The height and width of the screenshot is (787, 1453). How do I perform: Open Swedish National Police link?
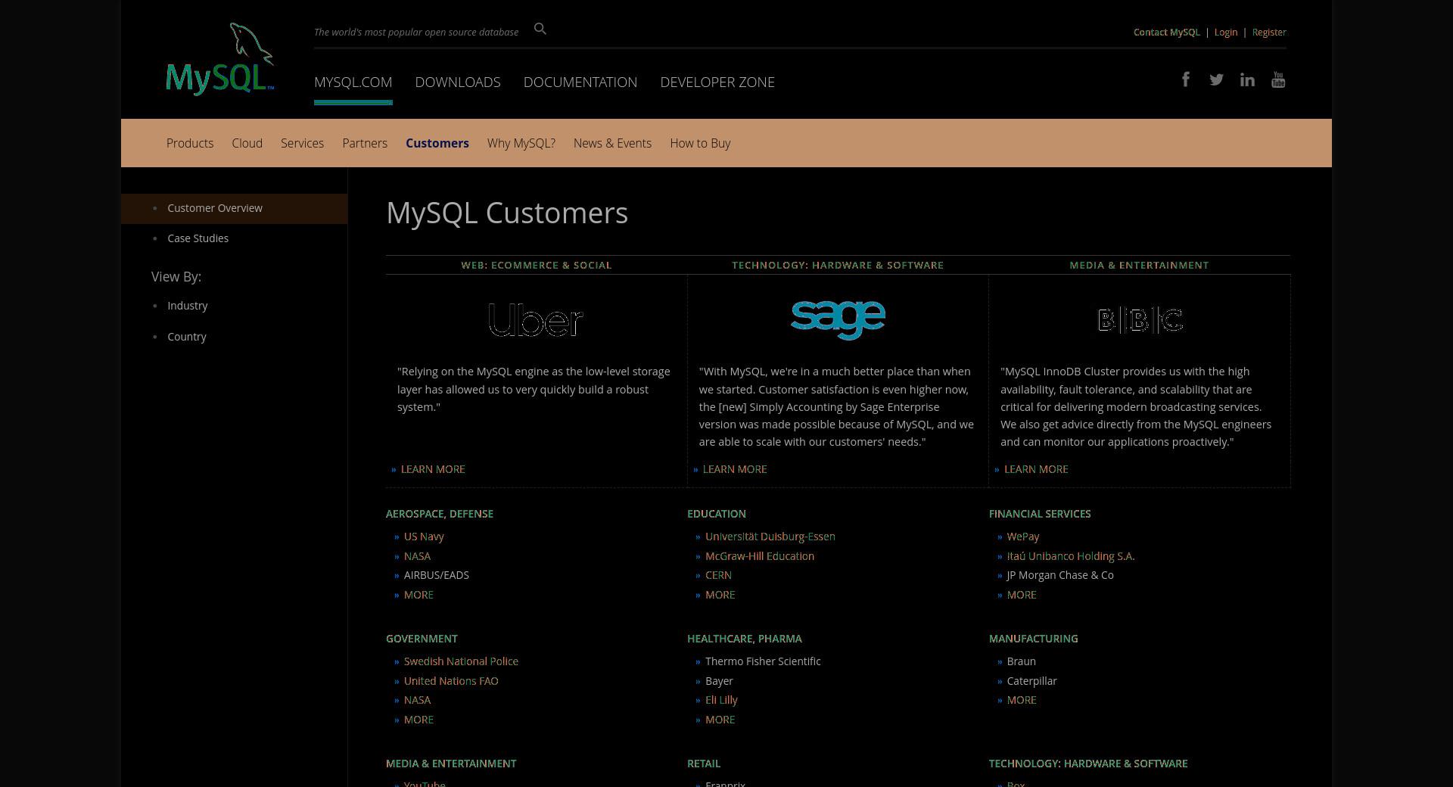pos(461,661)
